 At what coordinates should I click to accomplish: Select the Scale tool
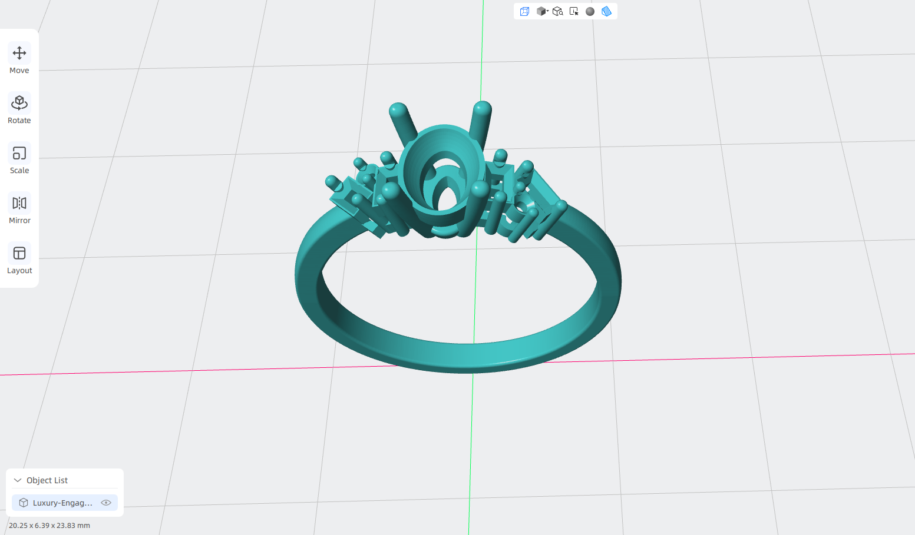pos(19,159)
